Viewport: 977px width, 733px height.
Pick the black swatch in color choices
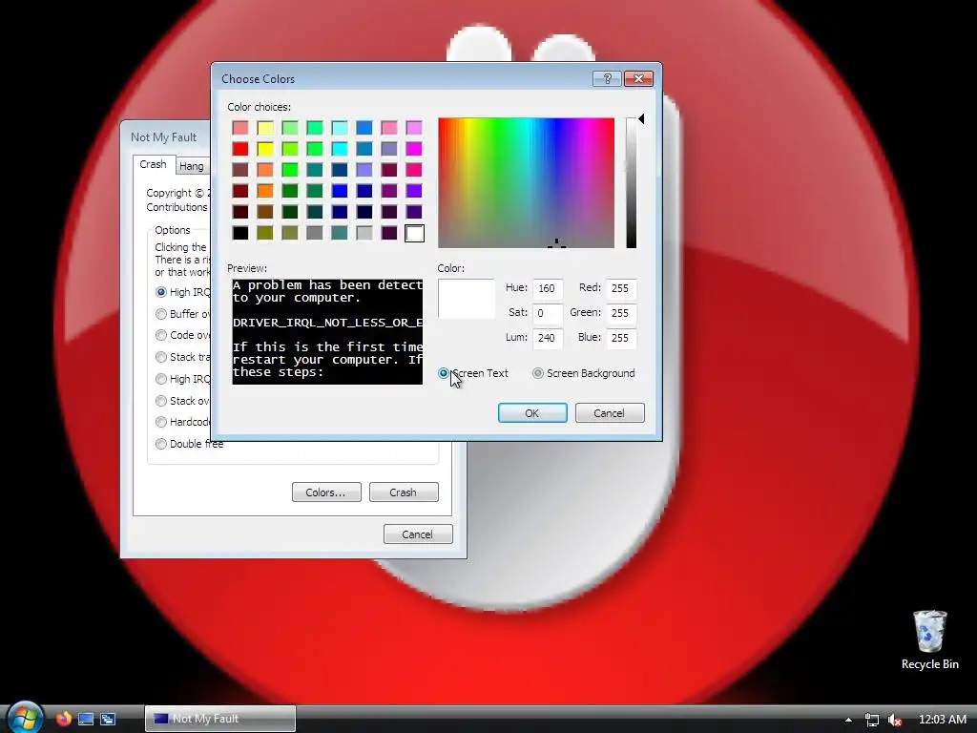coord(240,233)
